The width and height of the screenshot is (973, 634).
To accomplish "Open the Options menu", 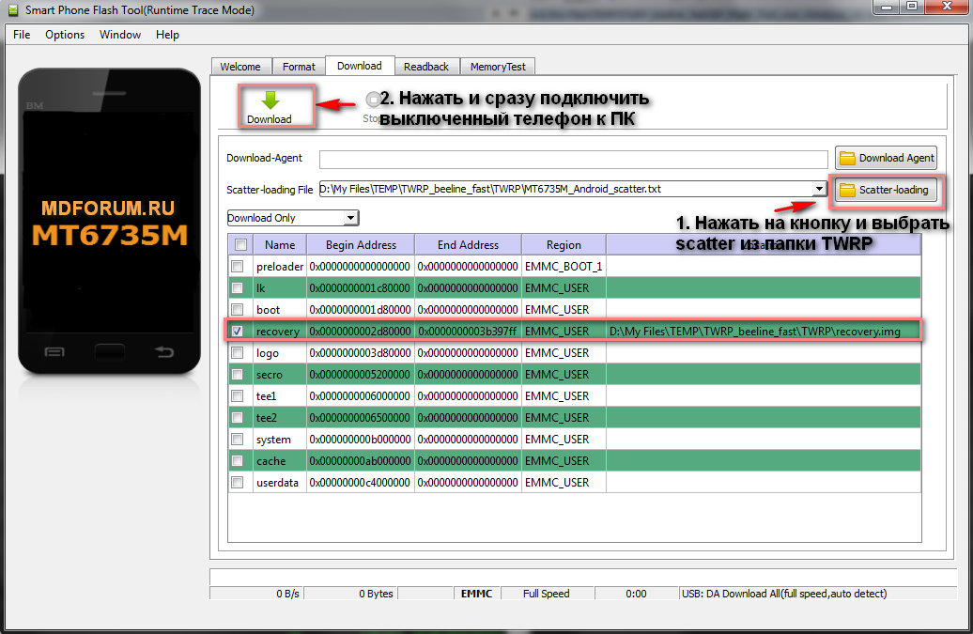I will coord(65,35).
